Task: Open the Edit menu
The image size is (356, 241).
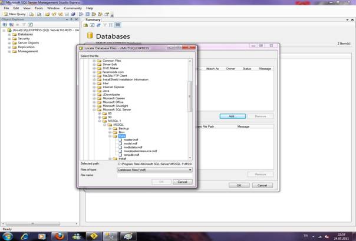Action: point(16,8)
